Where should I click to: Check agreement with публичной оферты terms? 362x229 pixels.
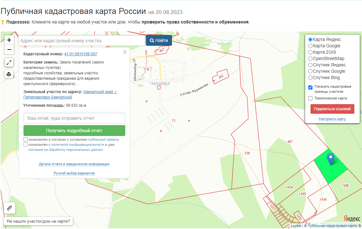pyautogui.click(x=26, y=139)
